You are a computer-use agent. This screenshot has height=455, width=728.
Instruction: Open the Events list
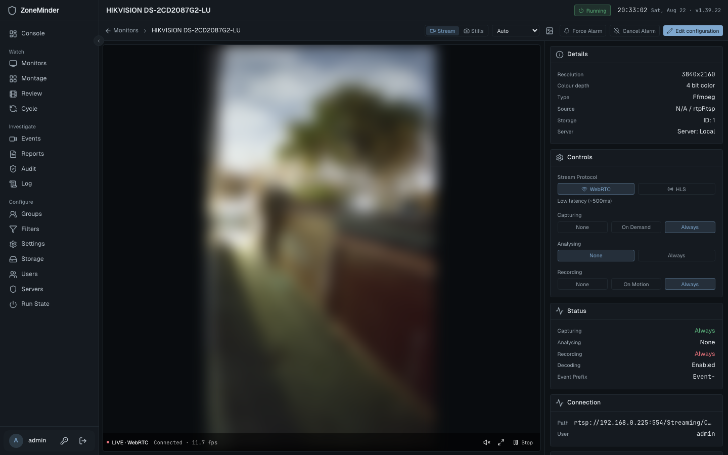pyautogui.click(x=49, y=139)
